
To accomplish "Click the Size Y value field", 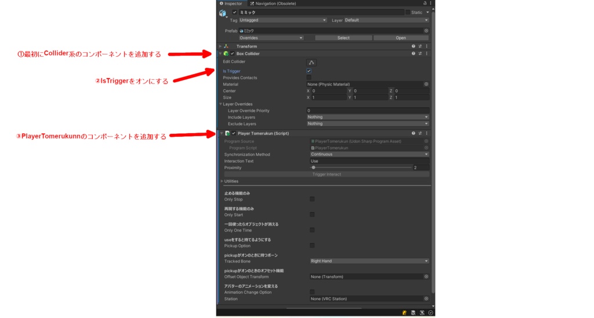I will click(371, 97).
